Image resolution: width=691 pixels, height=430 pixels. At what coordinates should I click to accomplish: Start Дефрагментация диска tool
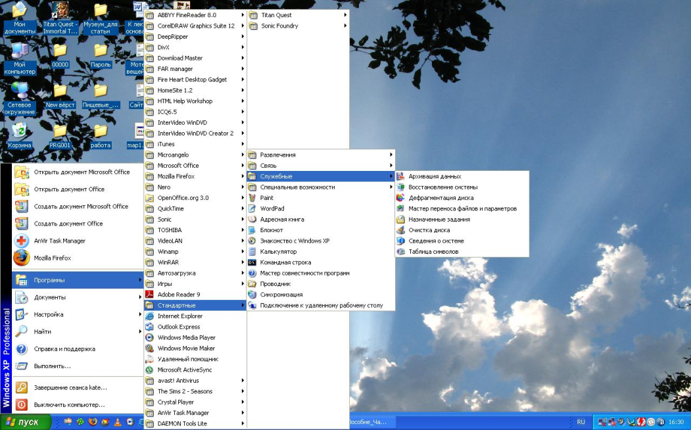462,198
